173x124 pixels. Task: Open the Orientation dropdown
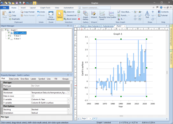pyautogui.click(x=68, y=113)
